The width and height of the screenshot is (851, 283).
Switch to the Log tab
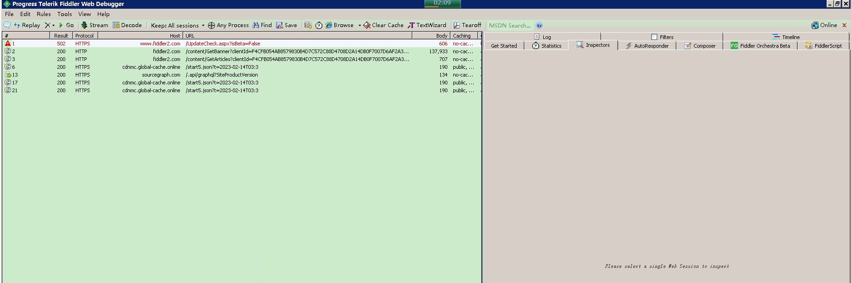[x=542, y=37]
